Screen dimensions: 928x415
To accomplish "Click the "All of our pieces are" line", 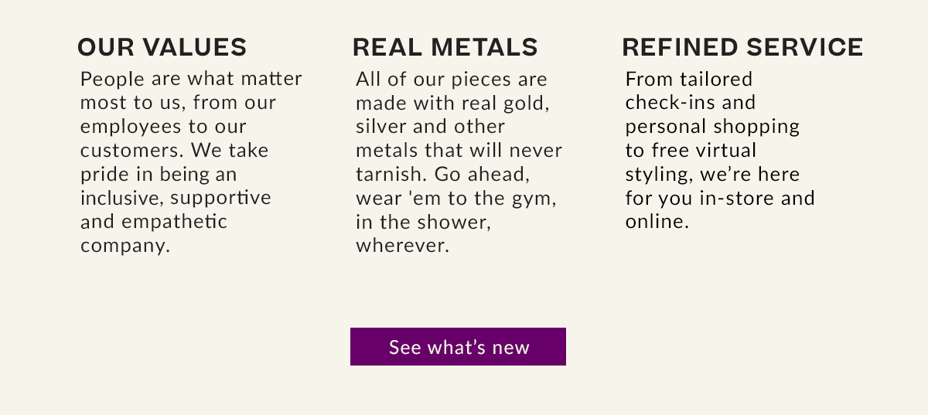I will click(x=452, y=79).
